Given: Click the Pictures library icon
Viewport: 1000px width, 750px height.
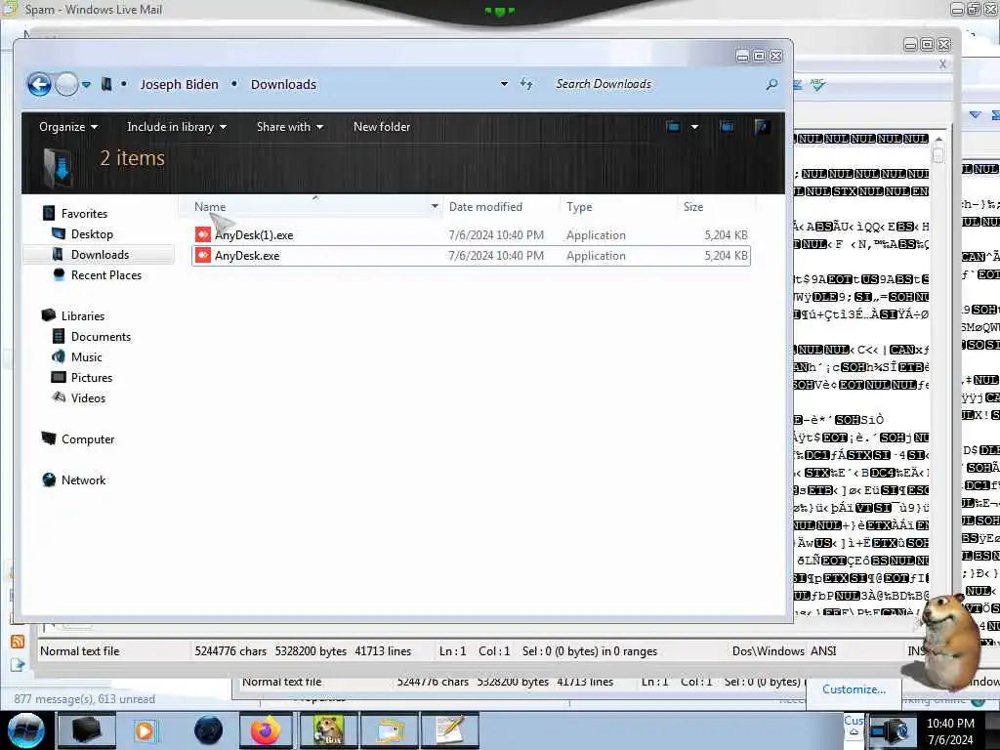Looking at the screenshot, I should point(59,377).
